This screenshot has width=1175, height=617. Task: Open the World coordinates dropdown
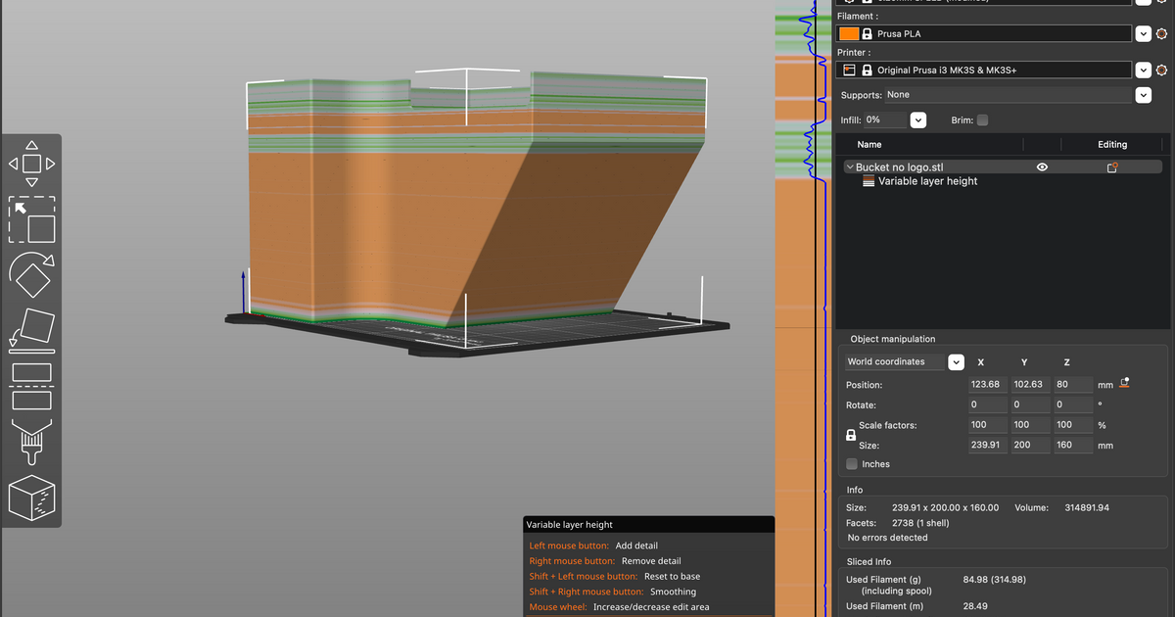[956, 362]
